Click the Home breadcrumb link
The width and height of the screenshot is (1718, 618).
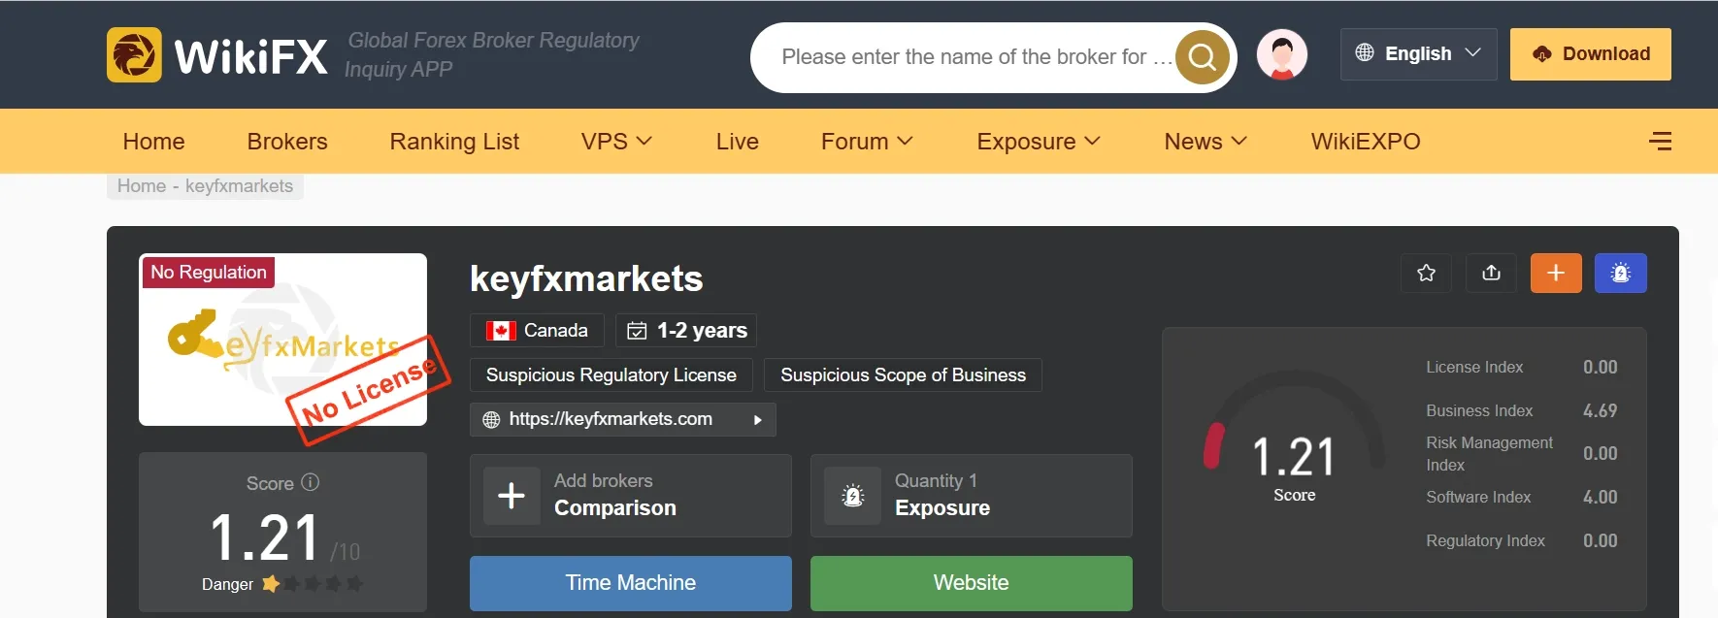pos(142,185)
